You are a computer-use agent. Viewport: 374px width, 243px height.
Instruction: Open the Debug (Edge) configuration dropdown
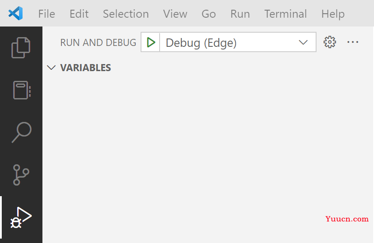click(237, 42)
